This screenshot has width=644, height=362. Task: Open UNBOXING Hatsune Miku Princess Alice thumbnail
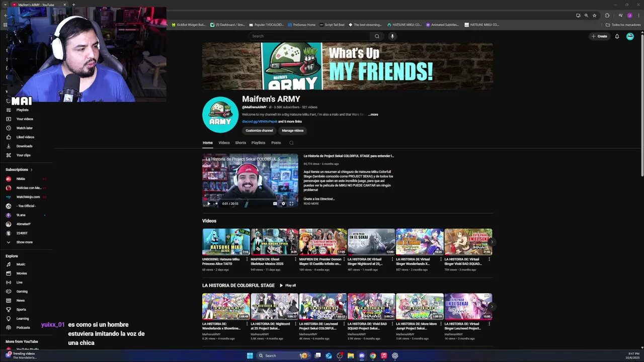coord(226,242)
